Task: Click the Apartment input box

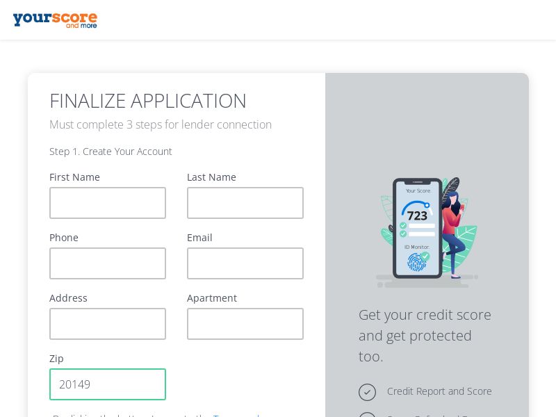Action: coord(245,324)
